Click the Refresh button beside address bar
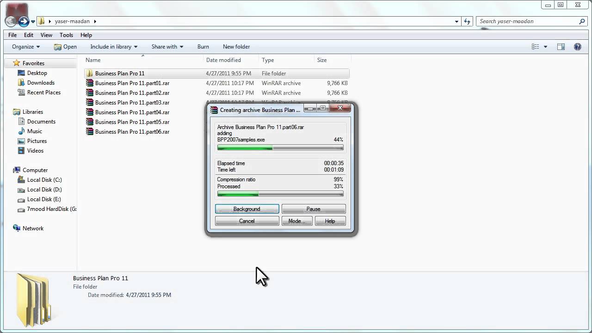 click(x=467, y=21)
